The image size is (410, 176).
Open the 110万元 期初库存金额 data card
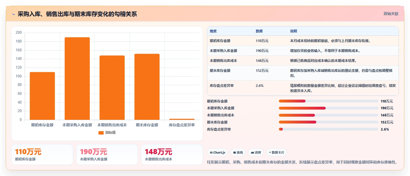[42, 154]
